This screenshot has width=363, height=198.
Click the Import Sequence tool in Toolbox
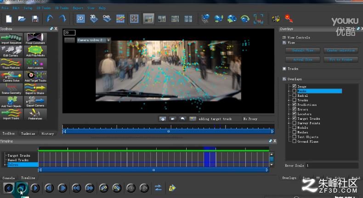click(11, 38)
